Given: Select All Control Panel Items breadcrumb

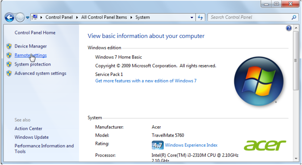Looking at the screenshot, I should coord(104,17).
